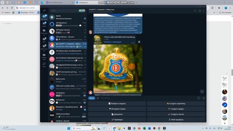
Task: Click the bot avatar beside the image message
Action: [x=91, y=92]
